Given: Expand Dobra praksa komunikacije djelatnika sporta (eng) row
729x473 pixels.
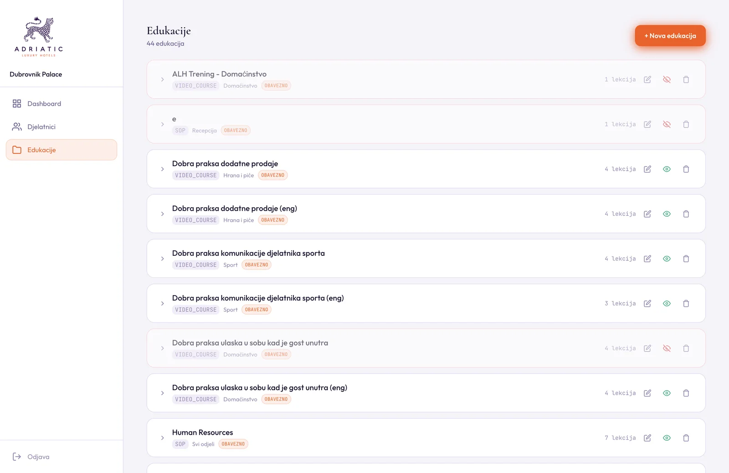Looking at the screenshot, I should [162, 304].
